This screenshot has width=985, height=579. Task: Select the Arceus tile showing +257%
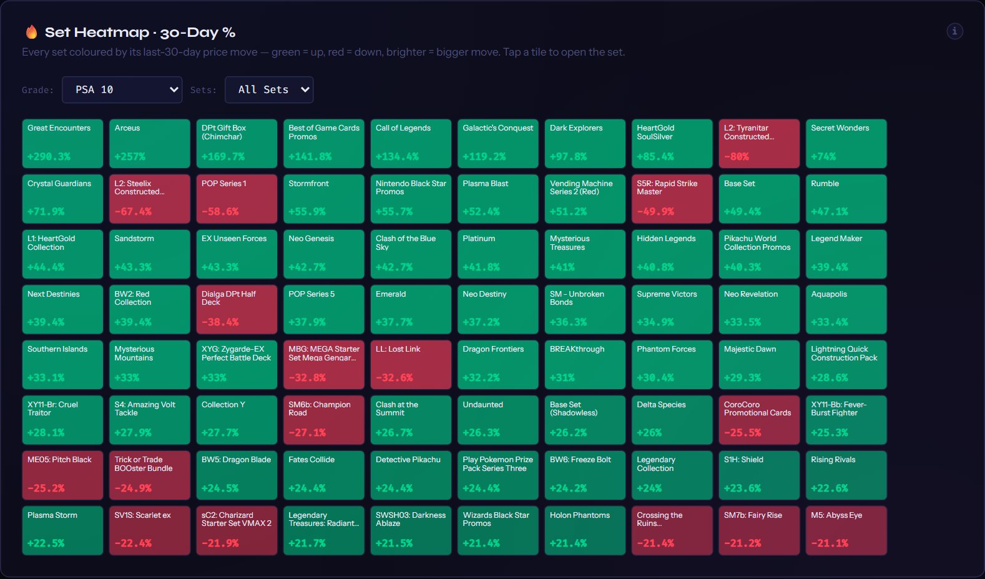tap(150, 144)
